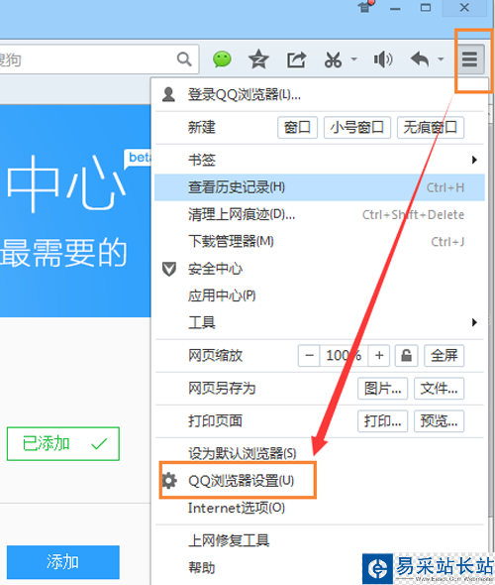The height and width of the screenshot is (585, 495).
Task: Expand the 书签 submenu arrow
Action: pos(474,160)
